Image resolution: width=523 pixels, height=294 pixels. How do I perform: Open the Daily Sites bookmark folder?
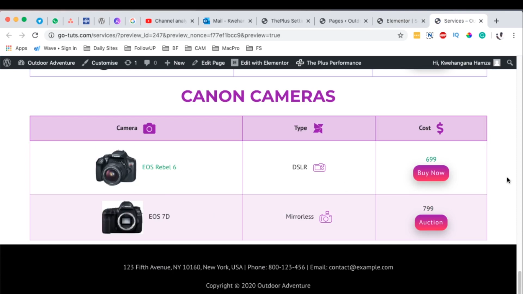point(101,48)
